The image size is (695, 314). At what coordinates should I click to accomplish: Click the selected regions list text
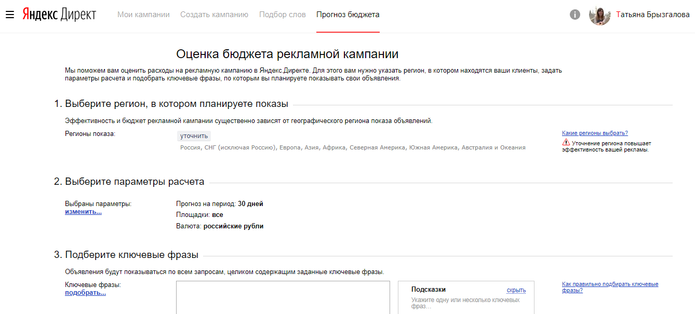353,147
